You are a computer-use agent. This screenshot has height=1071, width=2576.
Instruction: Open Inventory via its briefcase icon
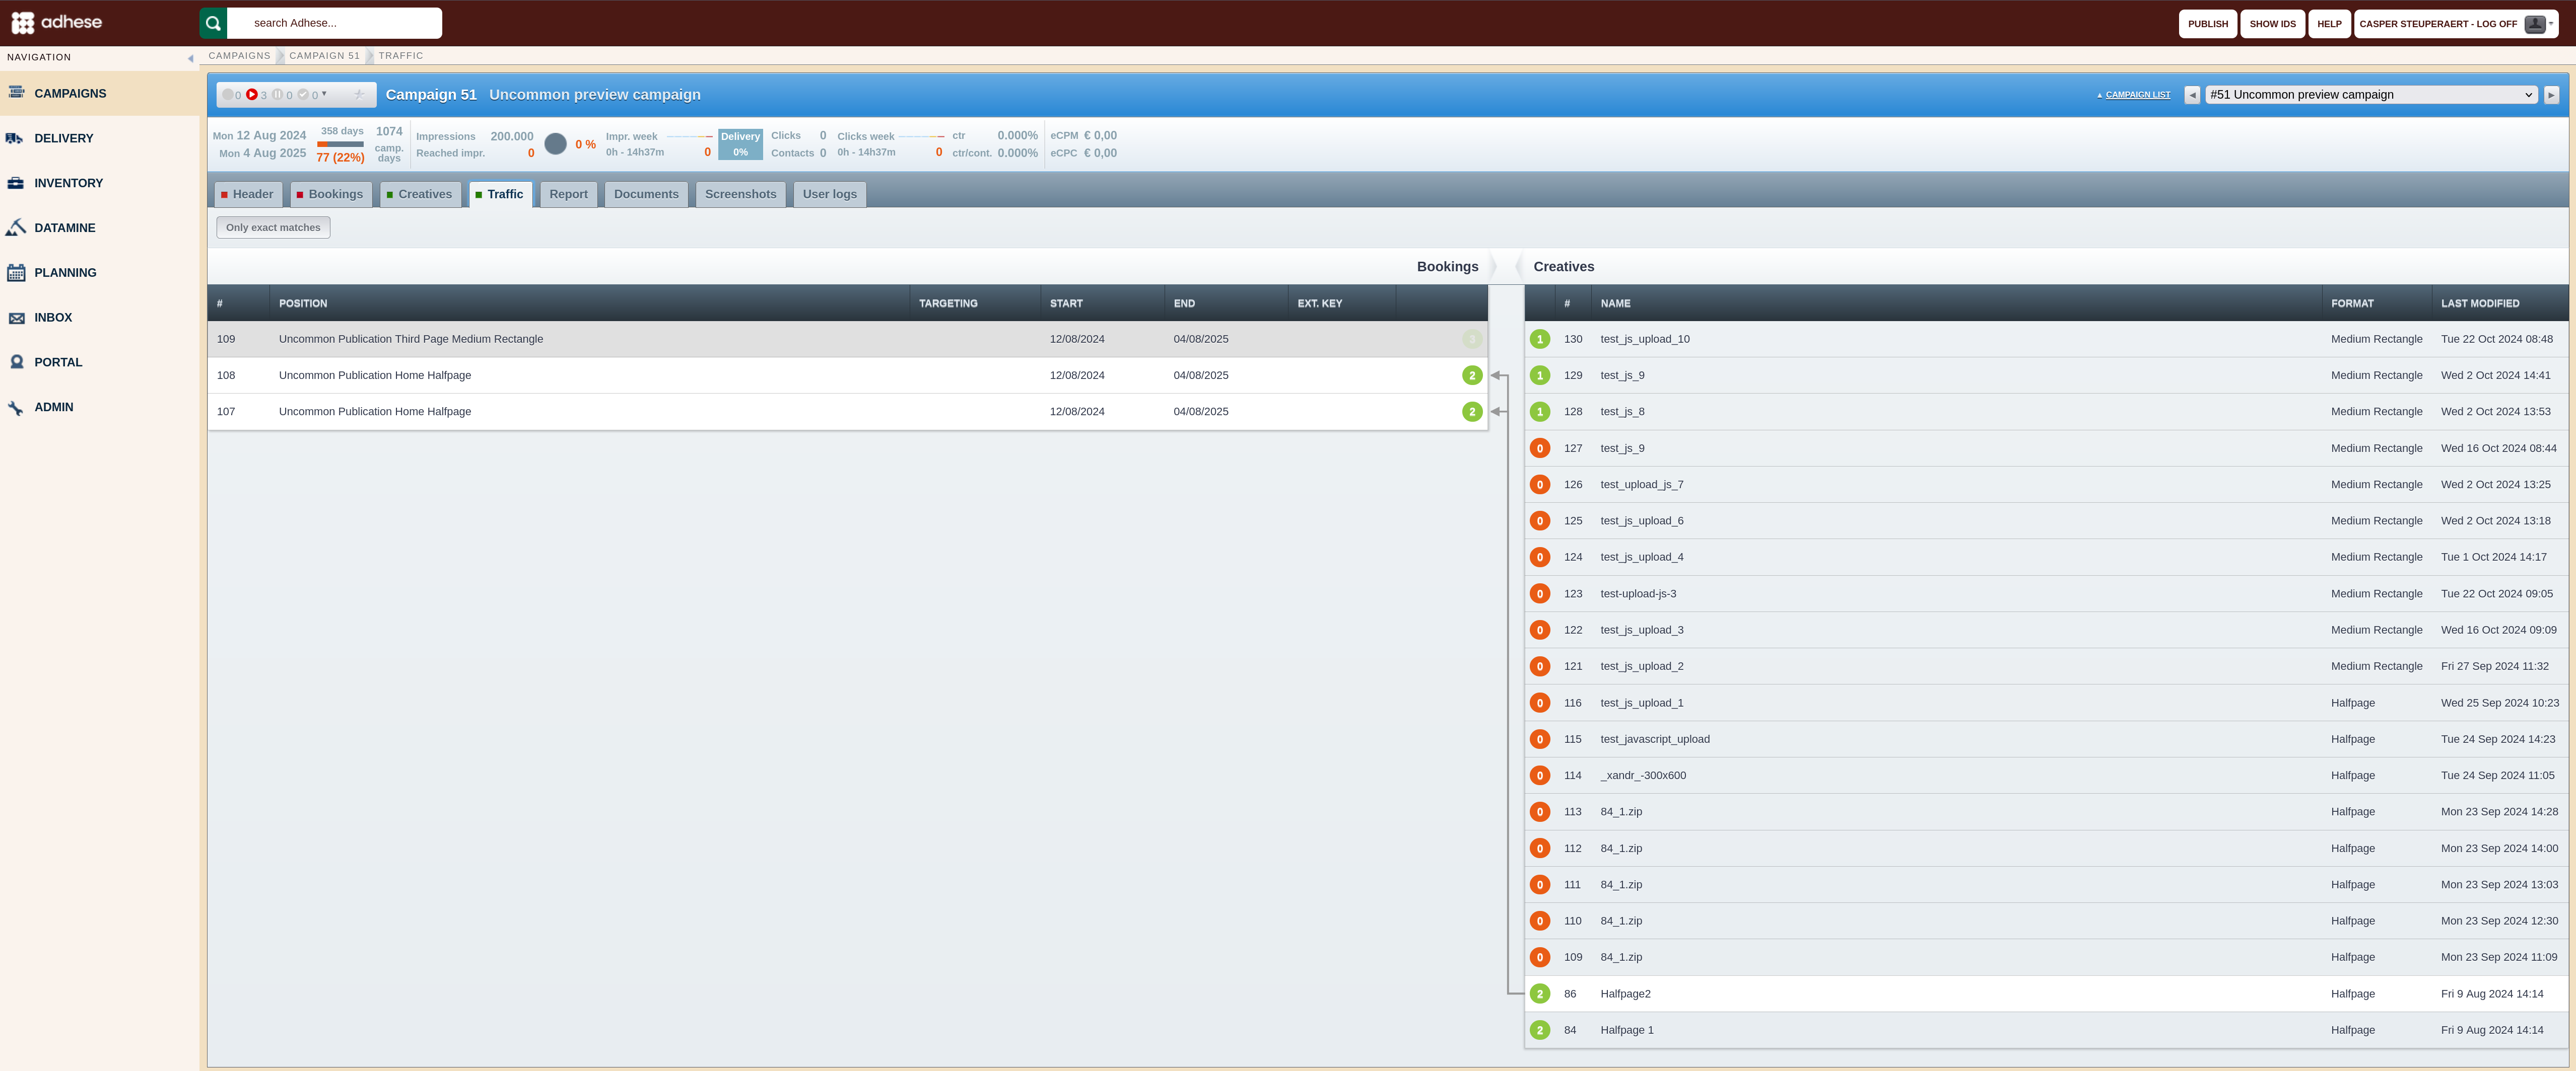click(15, 183)
